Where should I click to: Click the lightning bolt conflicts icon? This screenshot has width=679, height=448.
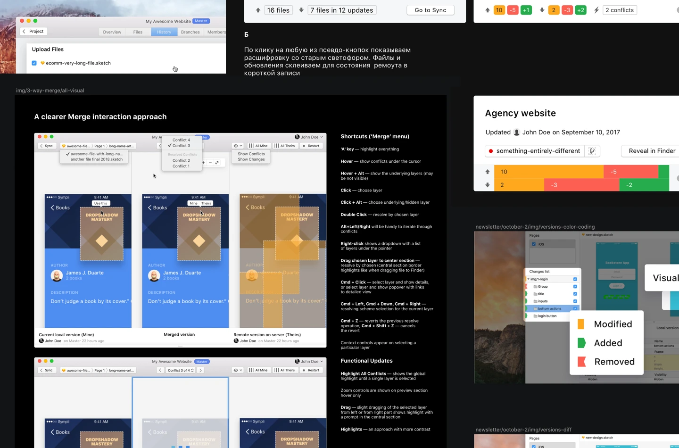point(596,10)
